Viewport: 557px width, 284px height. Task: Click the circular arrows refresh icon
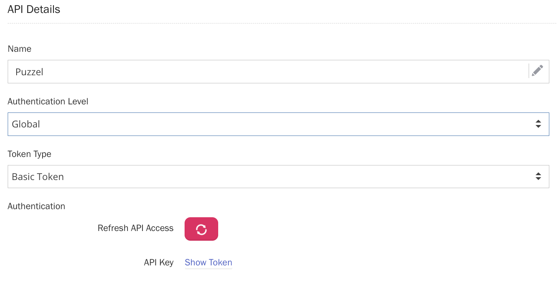pos(201,229)
